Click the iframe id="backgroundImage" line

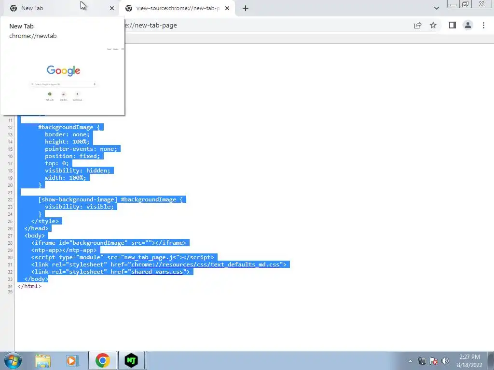tap(109, 243)
